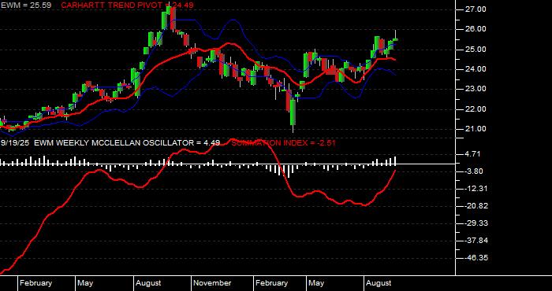Click the -12.31 oscillator axis value
The width and height of the screenshot is (552, 291).
tap(476, 189)
